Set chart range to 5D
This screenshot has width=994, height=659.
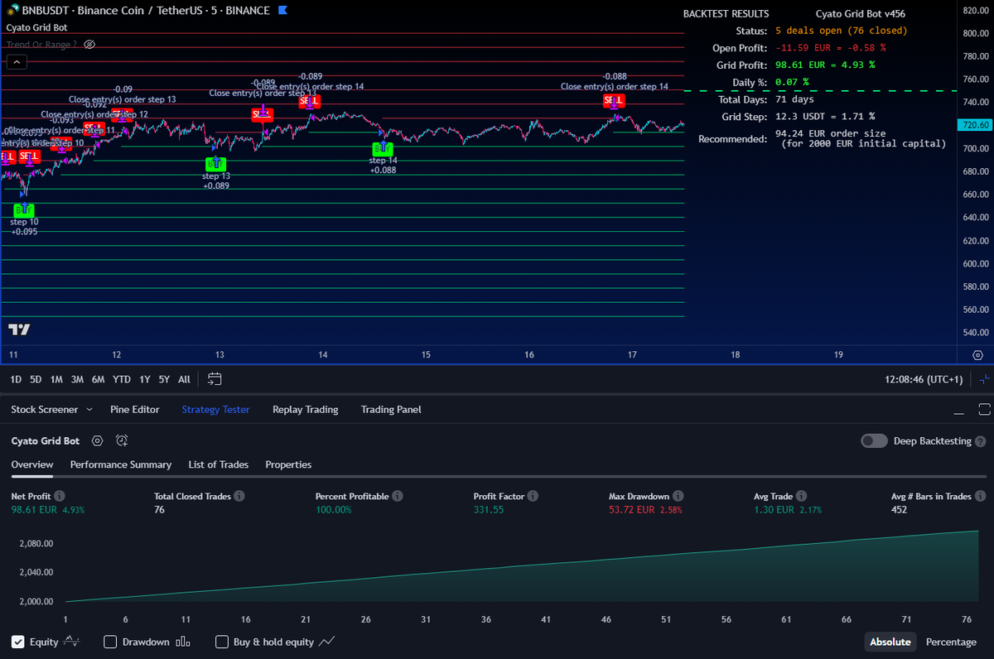coord(36,379)
